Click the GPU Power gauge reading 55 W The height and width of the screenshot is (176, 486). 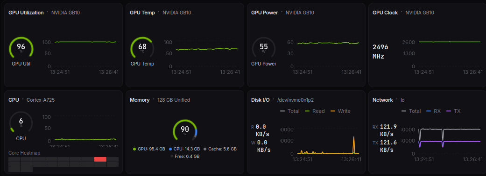click(x=264, y=48)
